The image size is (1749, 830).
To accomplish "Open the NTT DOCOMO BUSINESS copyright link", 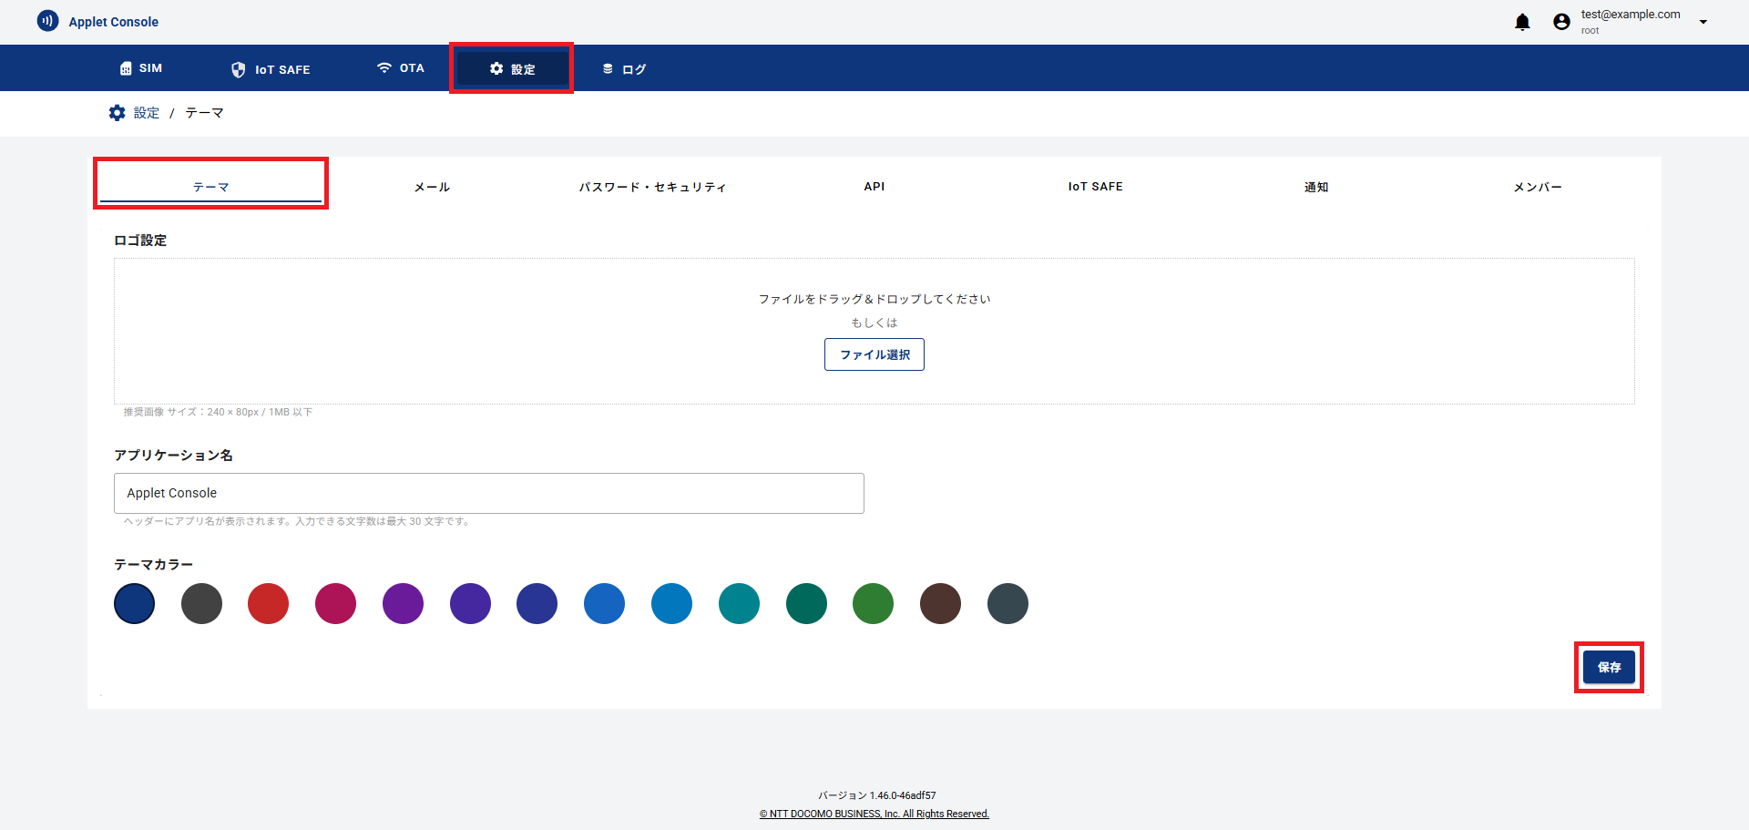I will (x=874, y=814).
